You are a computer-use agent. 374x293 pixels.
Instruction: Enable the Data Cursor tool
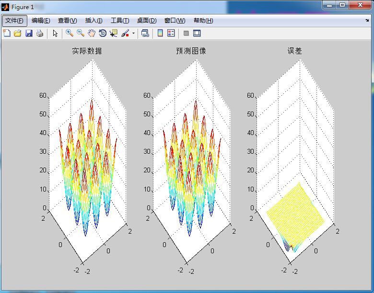coord(114,33)
